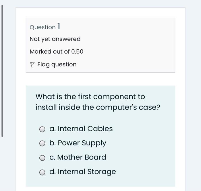Click the large question number 1
Screen dimensions: 201x191
click(59, 26)
